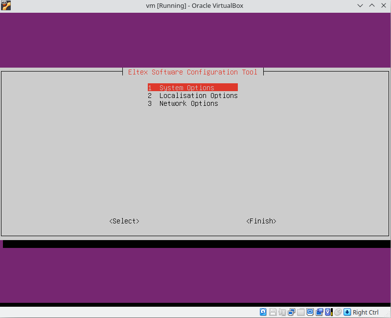Screen dimensions: 391x318
Task: Maximize the VirtualBox VM window
Action: pyautogui.click(x=372, y=5)
